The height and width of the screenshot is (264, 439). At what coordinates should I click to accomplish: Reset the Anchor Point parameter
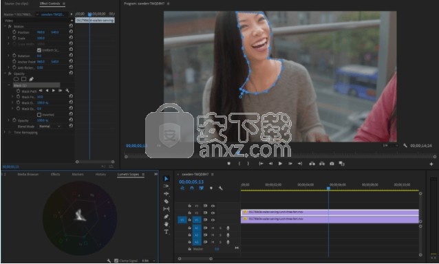[x=71, y=61]
